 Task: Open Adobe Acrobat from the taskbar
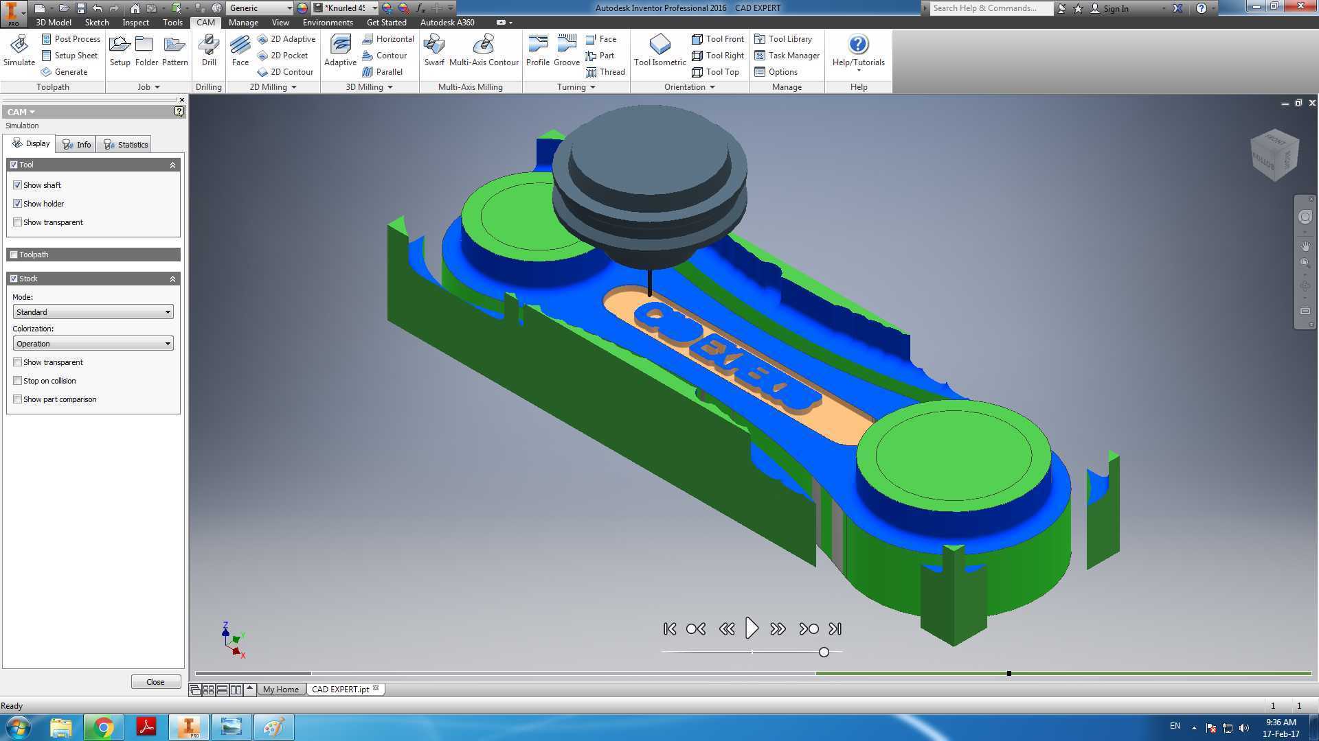pyautogui.click(x=146, y=727)
